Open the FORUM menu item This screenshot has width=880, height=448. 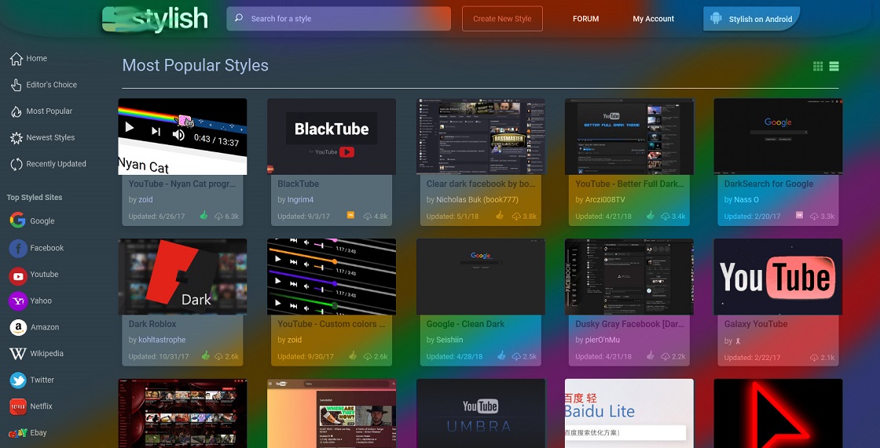(x=585, y=19)
